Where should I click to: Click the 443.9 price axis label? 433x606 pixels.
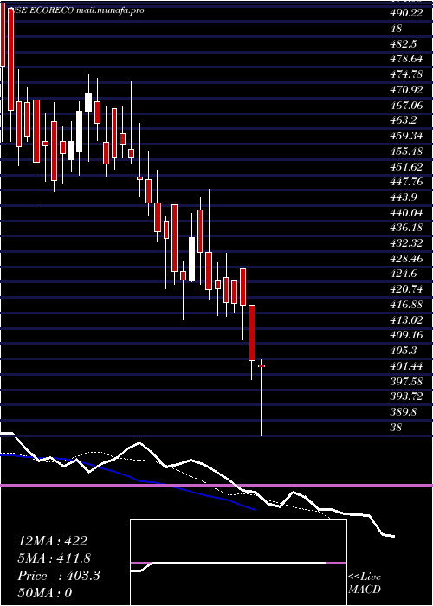(x=404, y=197)
